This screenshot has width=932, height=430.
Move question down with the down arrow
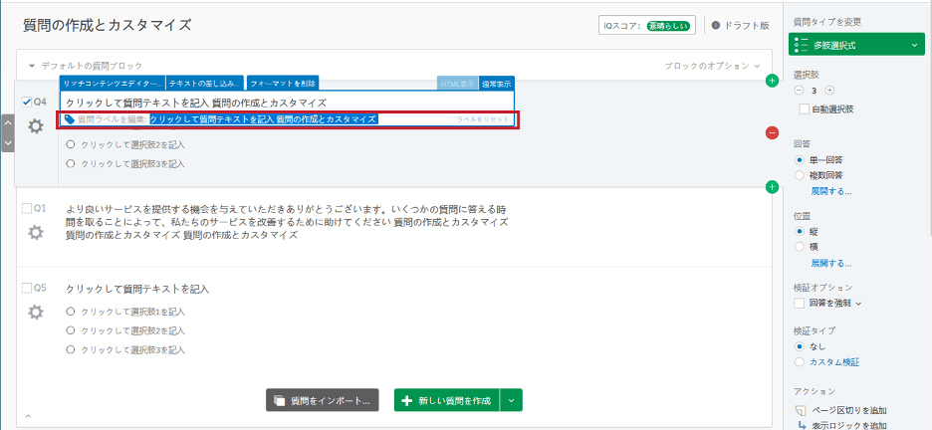pos(8,143)
